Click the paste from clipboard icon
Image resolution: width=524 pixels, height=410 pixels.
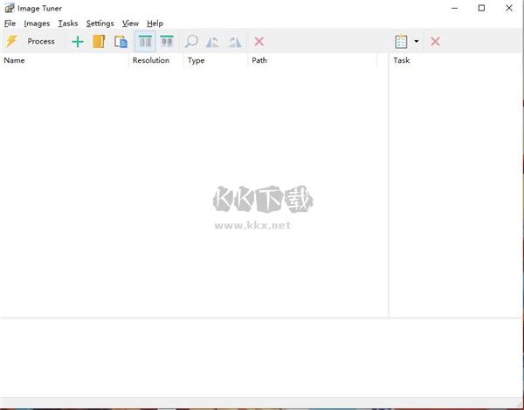pyautogui.click(x=121, y=41)
